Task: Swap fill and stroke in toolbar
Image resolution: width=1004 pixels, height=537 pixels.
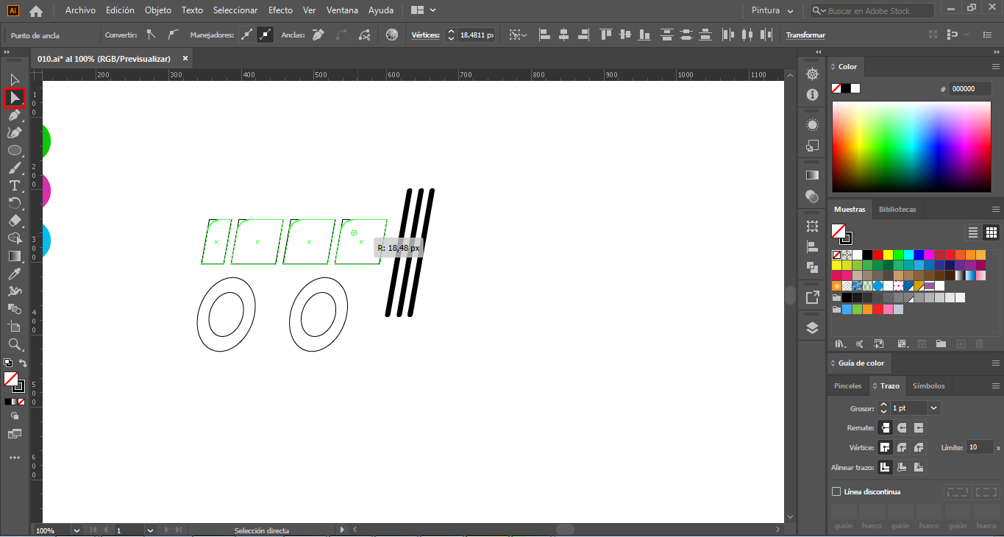Action: tap(23, 363)
